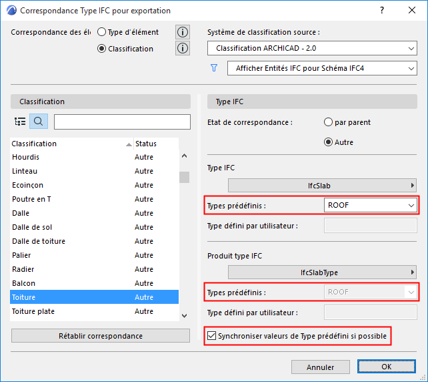This screenshot has width=428, height=382.
Task: Click the ARCHICAD icon in title bar
Action: 9,10
